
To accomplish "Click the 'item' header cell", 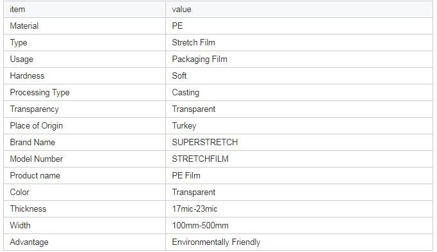I will (85, 10).
